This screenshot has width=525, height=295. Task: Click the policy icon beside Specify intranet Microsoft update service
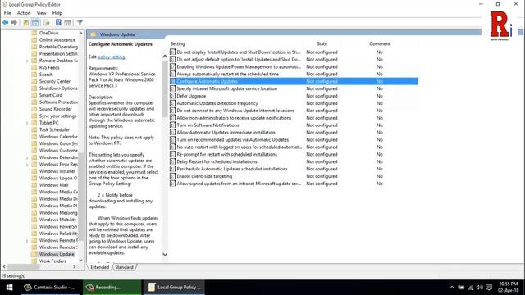coord(173,88)
